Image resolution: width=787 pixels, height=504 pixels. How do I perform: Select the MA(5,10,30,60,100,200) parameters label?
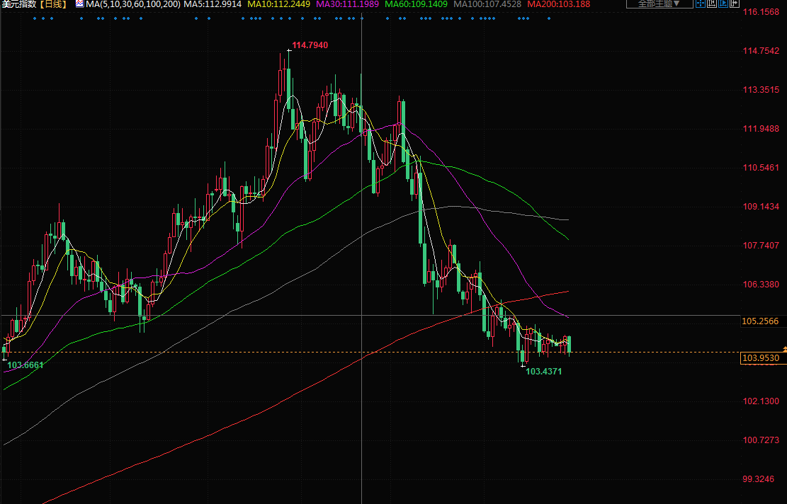coord(133,4)
